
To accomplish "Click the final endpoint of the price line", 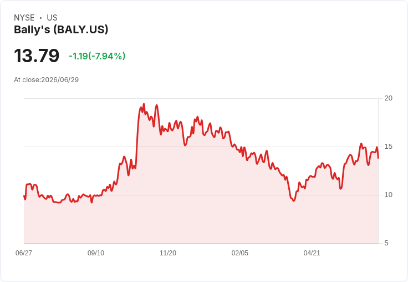I will tap(378, 158).
